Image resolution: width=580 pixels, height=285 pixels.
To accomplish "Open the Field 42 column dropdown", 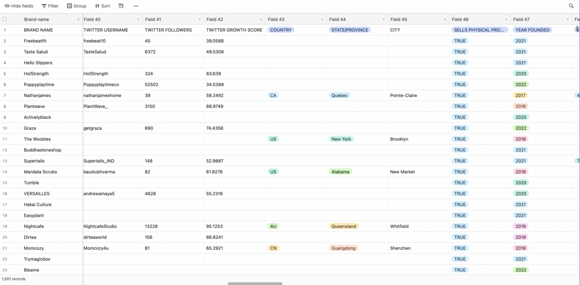I will tap(261, 20).
